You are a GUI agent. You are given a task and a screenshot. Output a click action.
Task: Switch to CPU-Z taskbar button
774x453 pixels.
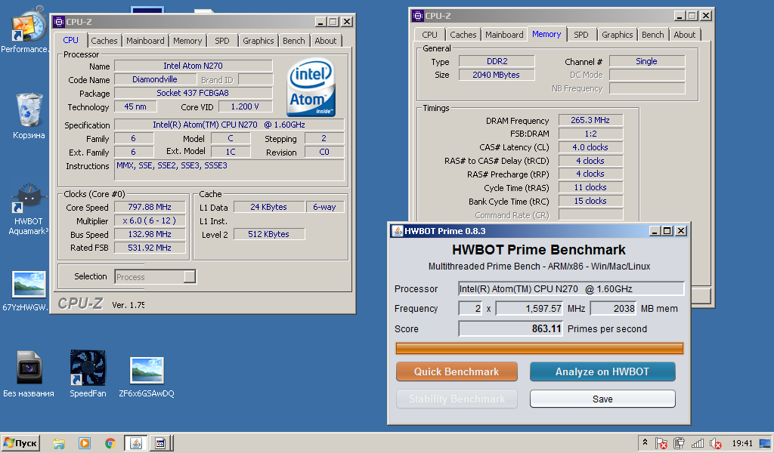click(160, 443)
